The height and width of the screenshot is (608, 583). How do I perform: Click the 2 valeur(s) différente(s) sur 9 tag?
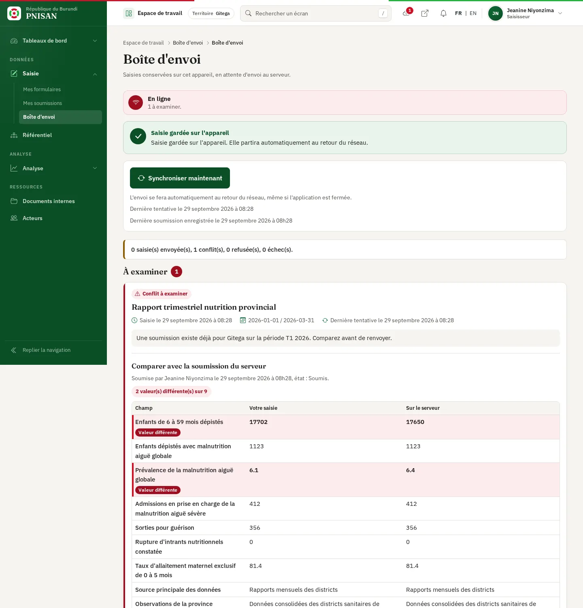point(171,392)
